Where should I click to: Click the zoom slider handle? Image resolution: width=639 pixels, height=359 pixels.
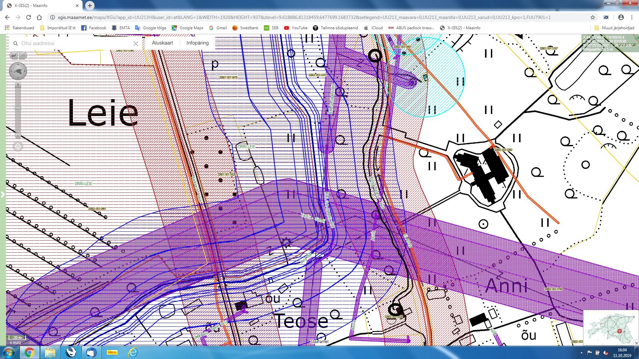click(x=18, y=108)
